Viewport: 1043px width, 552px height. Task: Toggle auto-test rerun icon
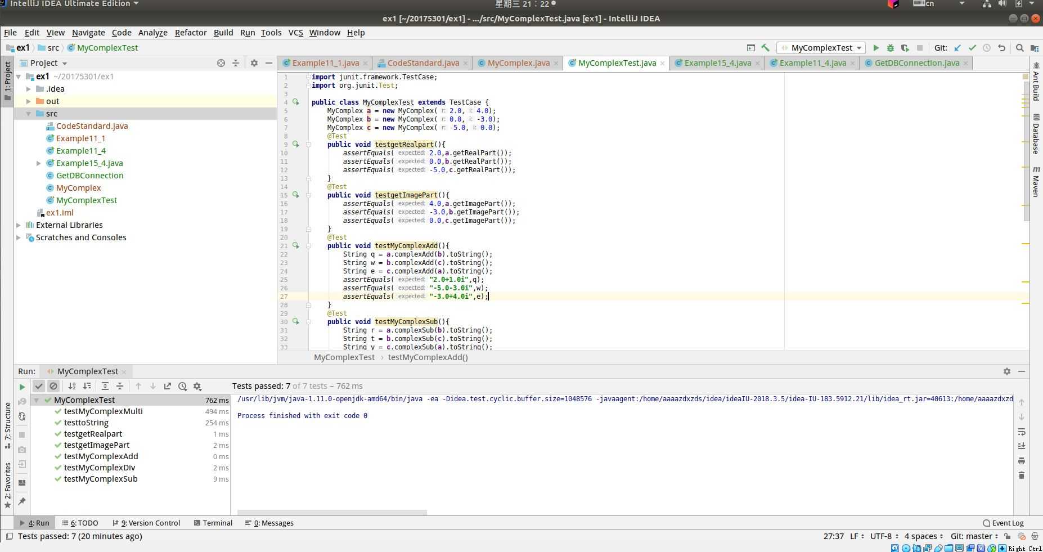[x=22, y=416]
